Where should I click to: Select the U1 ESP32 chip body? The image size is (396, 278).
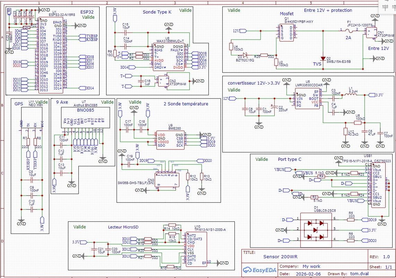point(51,55)
